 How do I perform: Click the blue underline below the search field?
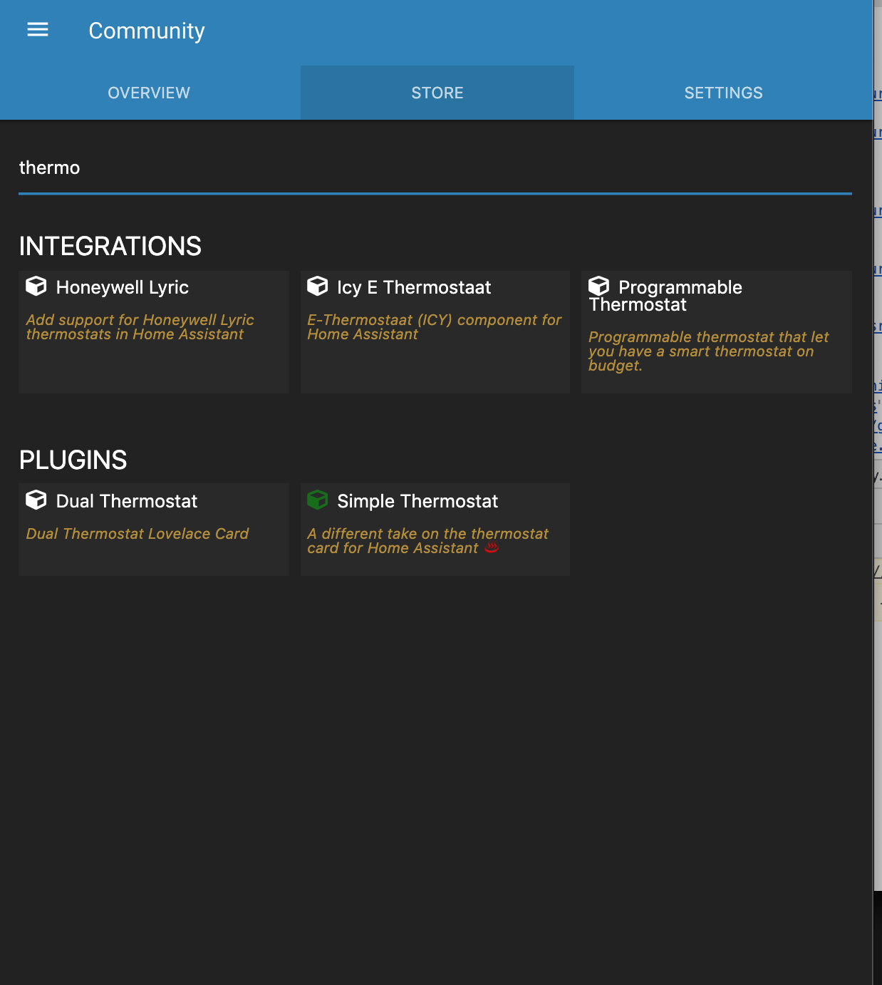click(435, 192)
